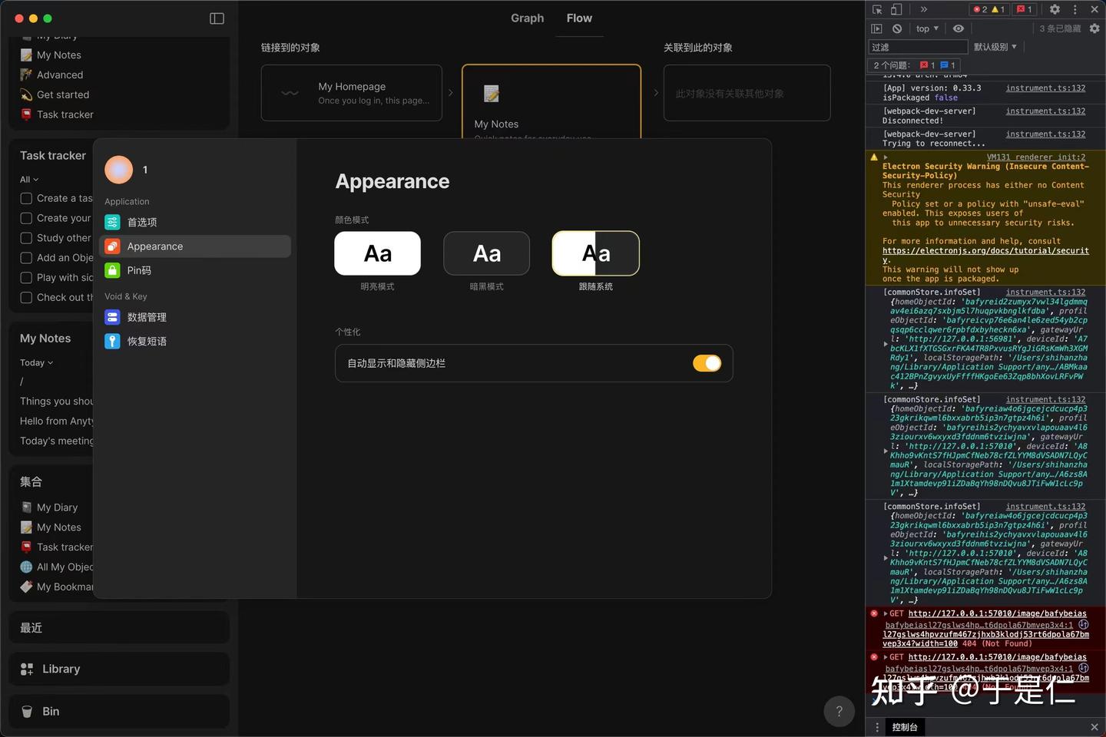The width and height of the screenshot is (1106, 737).
Task: Open the 数据管理 storage icon
Action: click(112, 317)
